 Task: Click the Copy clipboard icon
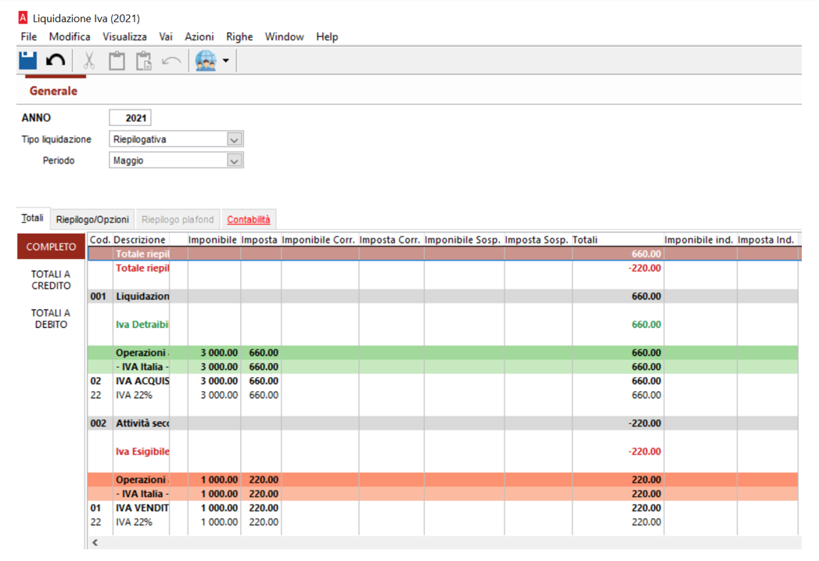pos(117,60)
